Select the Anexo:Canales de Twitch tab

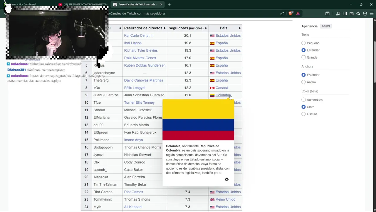[x=136, y=4]
